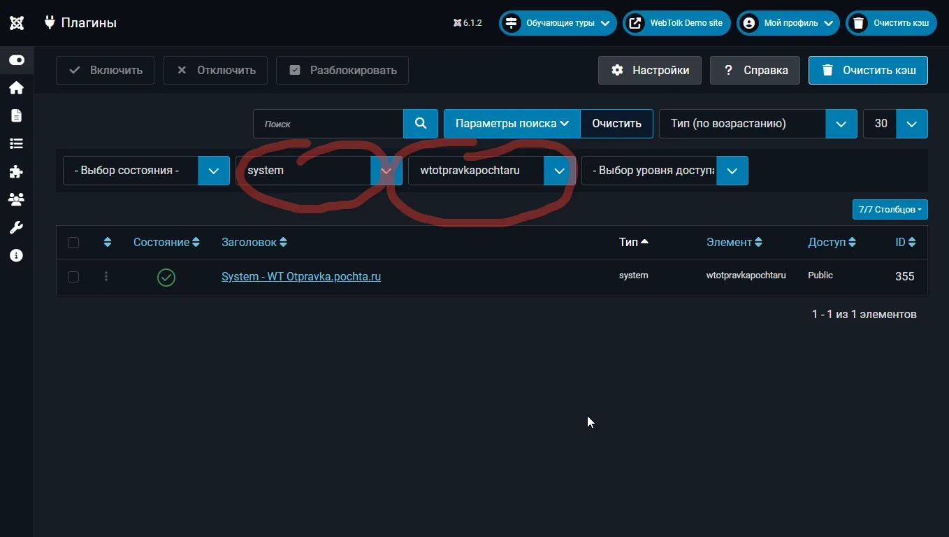Click the Включить button
This screenshot has height=537, width=949.
(105, 71)
